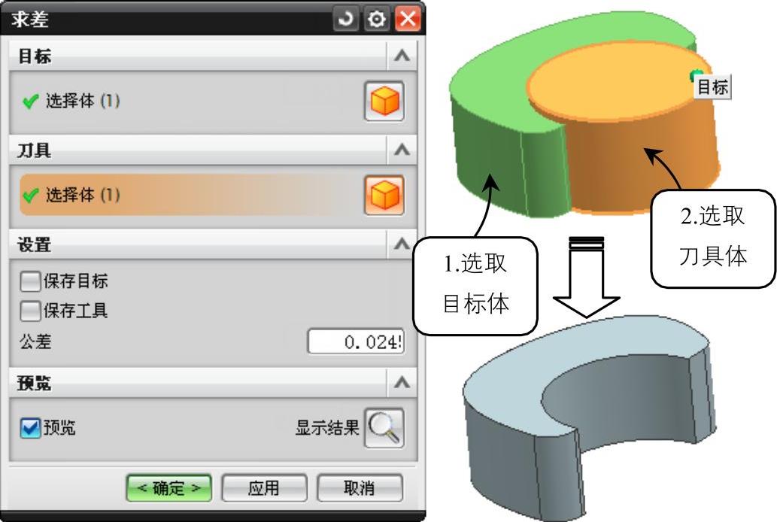
Task: Click the tool body selection cube icon
Action: click(384, 196)
